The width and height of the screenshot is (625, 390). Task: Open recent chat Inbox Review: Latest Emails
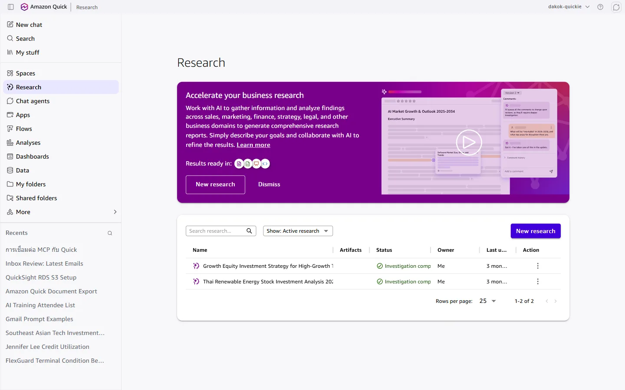click(44, 263)
